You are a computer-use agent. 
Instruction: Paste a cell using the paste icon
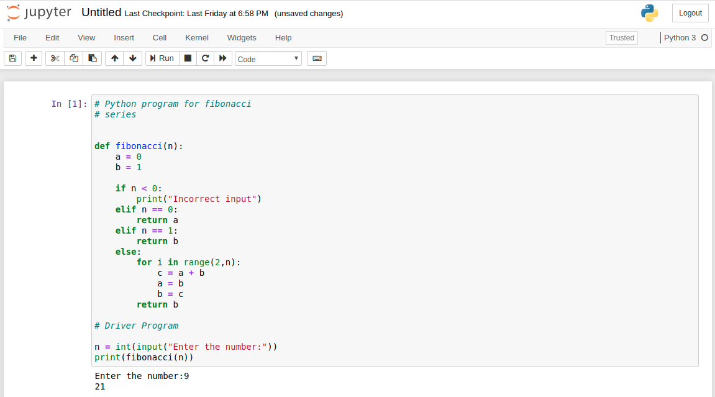[93, 58]
